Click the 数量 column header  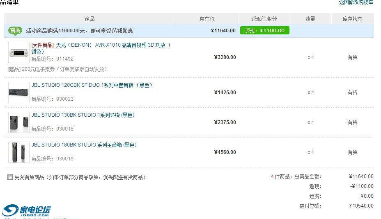coord(310,19)
